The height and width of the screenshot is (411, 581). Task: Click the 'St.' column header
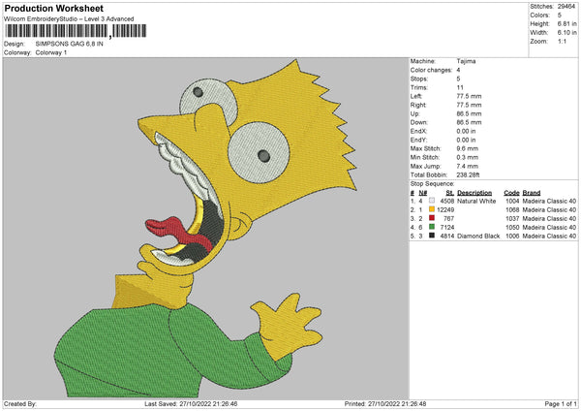pos(450,193)
